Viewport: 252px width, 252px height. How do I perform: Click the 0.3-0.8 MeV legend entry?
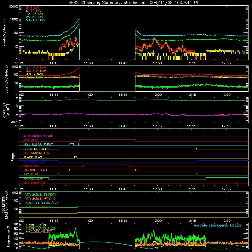pyautogui.click(x=36, y=71)
